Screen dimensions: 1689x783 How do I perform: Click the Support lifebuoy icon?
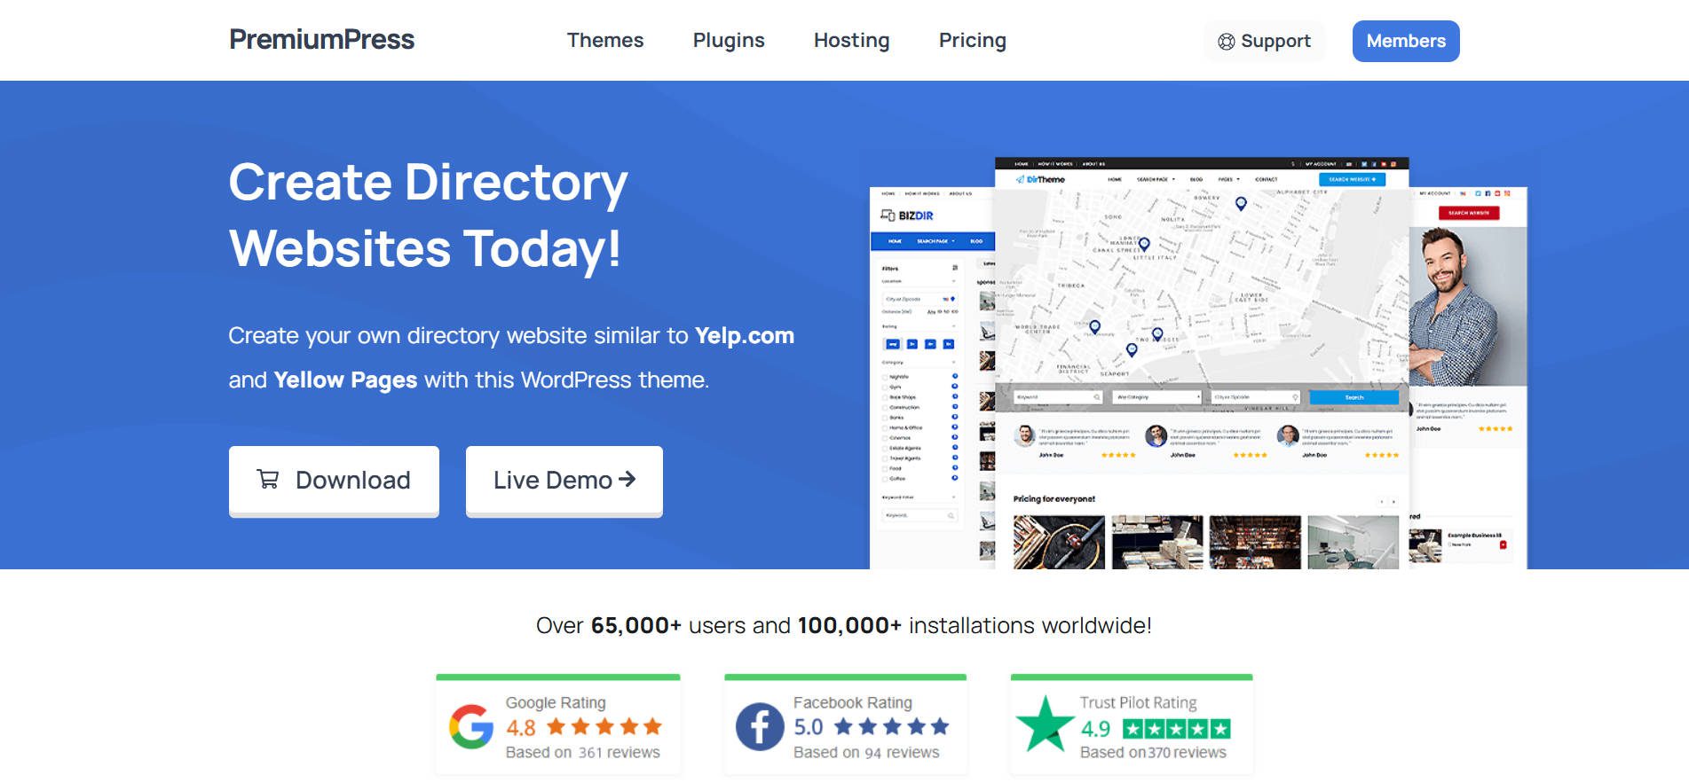[1226, 42]
